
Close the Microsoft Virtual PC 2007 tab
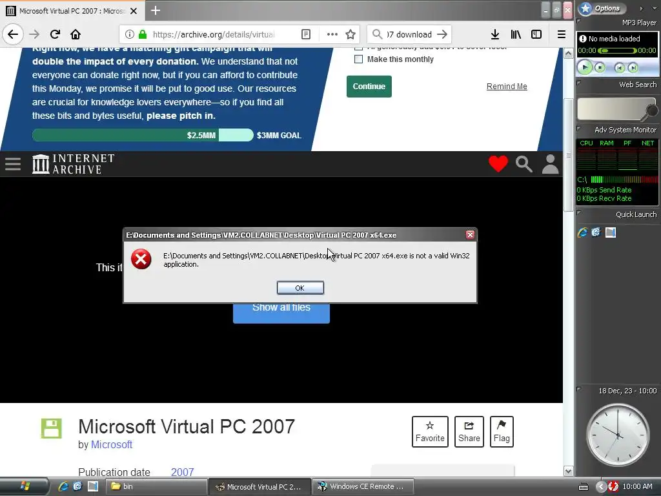coord(134,11)
